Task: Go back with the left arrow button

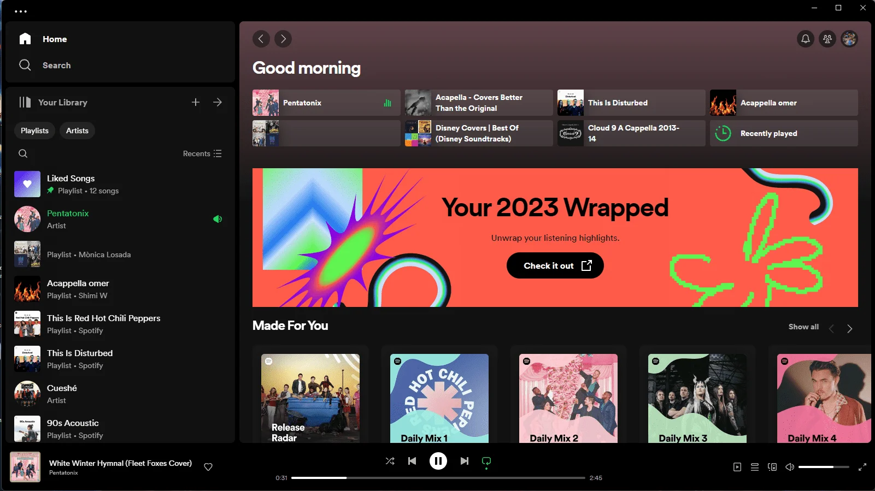Action: (x=261, y=39)
